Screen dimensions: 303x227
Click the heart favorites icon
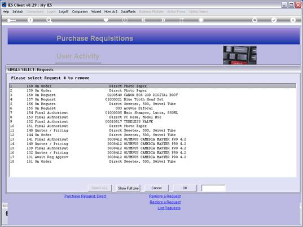[x=106, y=20]
